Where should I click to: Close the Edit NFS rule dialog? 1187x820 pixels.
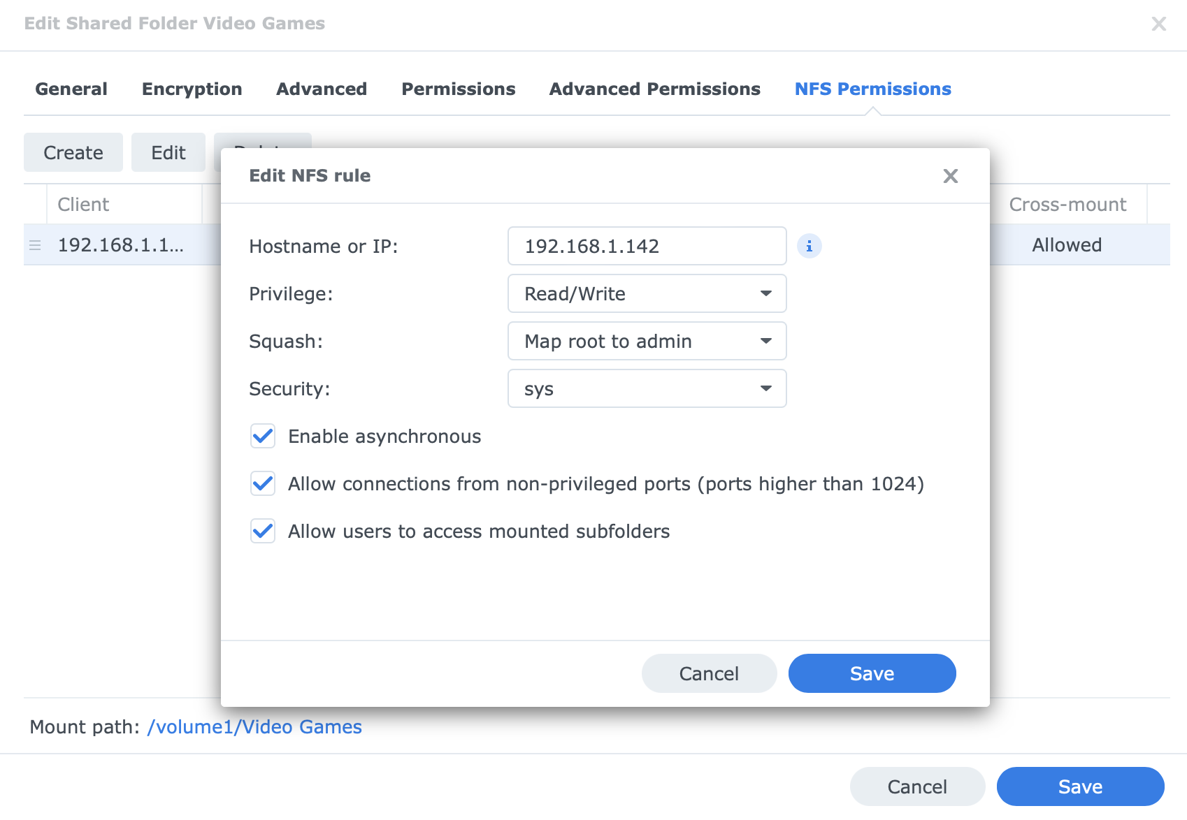(950, 176)
